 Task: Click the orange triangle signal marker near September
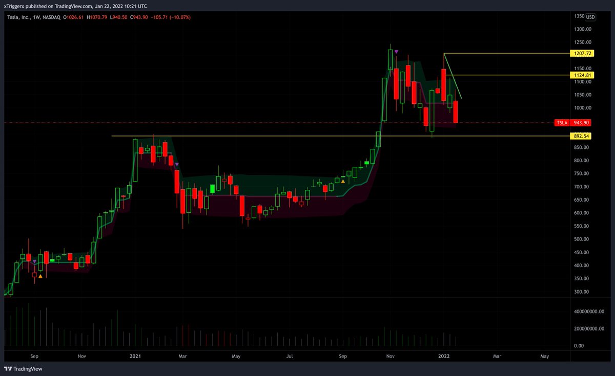coord(342,182)
